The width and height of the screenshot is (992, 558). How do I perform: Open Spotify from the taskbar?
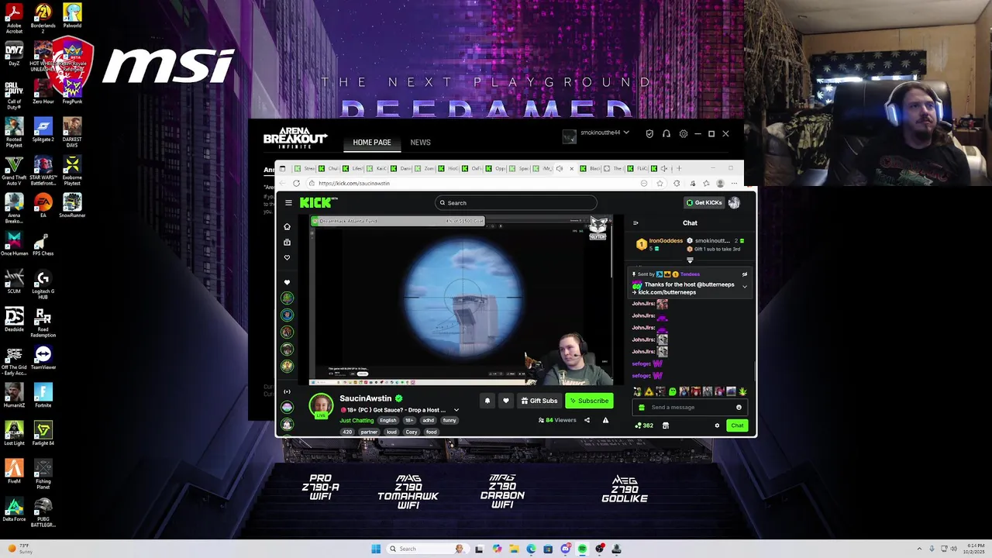582,549
